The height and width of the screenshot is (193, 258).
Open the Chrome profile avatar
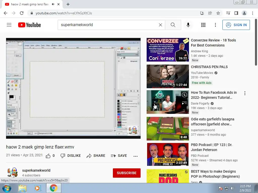pos(244,13)
